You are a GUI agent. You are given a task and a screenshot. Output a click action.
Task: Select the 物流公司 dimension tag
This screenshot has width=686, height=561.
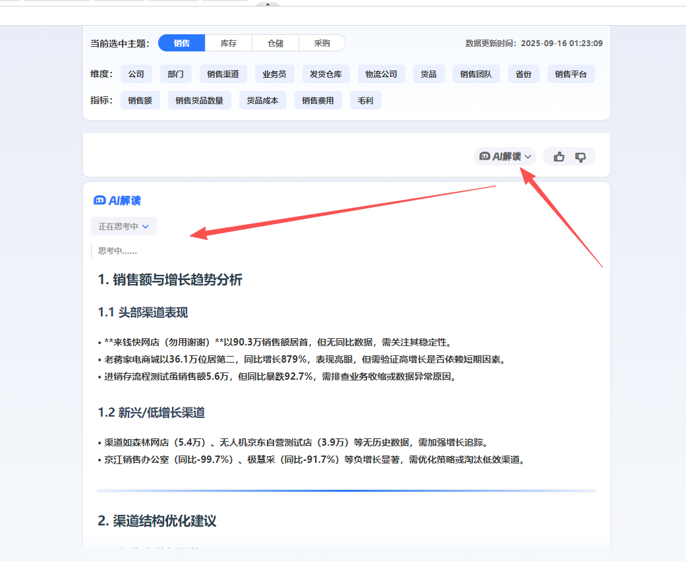point(382,74)
